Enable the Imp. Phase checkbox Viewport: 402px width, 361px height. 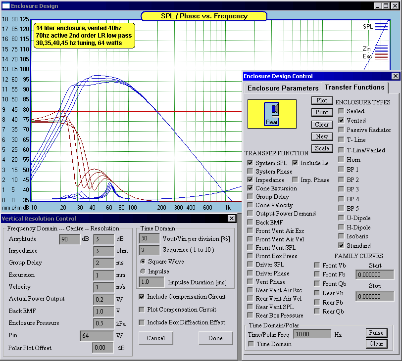point(295,180)
